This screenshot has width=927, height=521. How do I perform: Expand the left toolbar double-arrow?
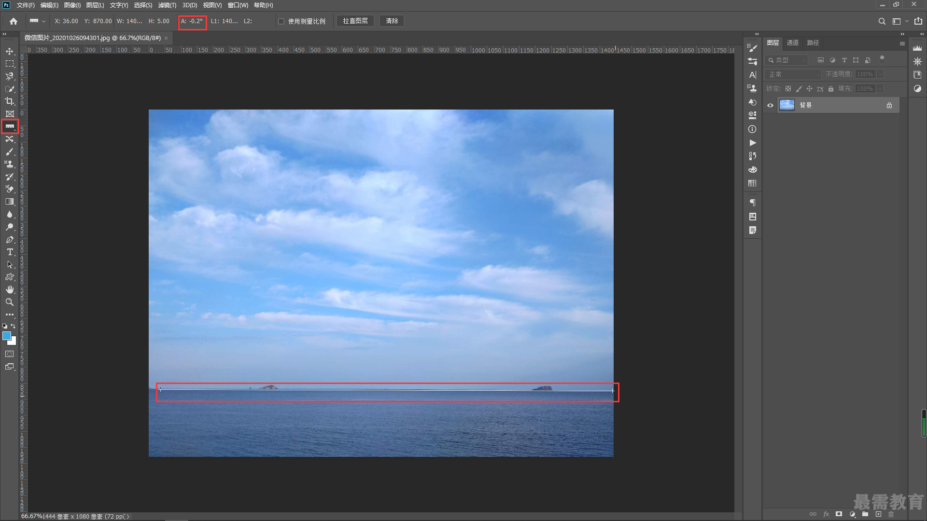(x=4, y=34)
